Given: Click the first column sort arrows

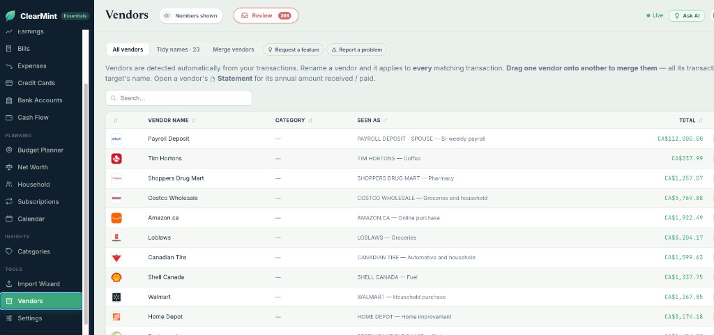Looking at the screenshot, I should (116, 120).
